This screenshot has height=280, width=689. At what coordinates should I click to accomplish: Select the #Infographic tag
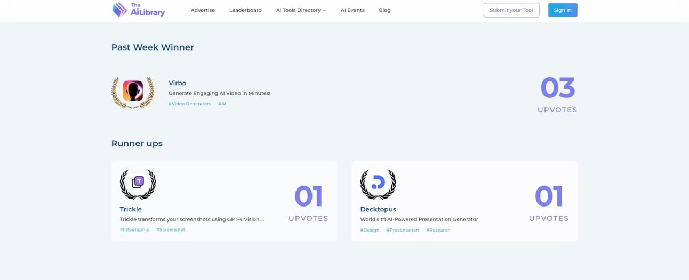134,229
